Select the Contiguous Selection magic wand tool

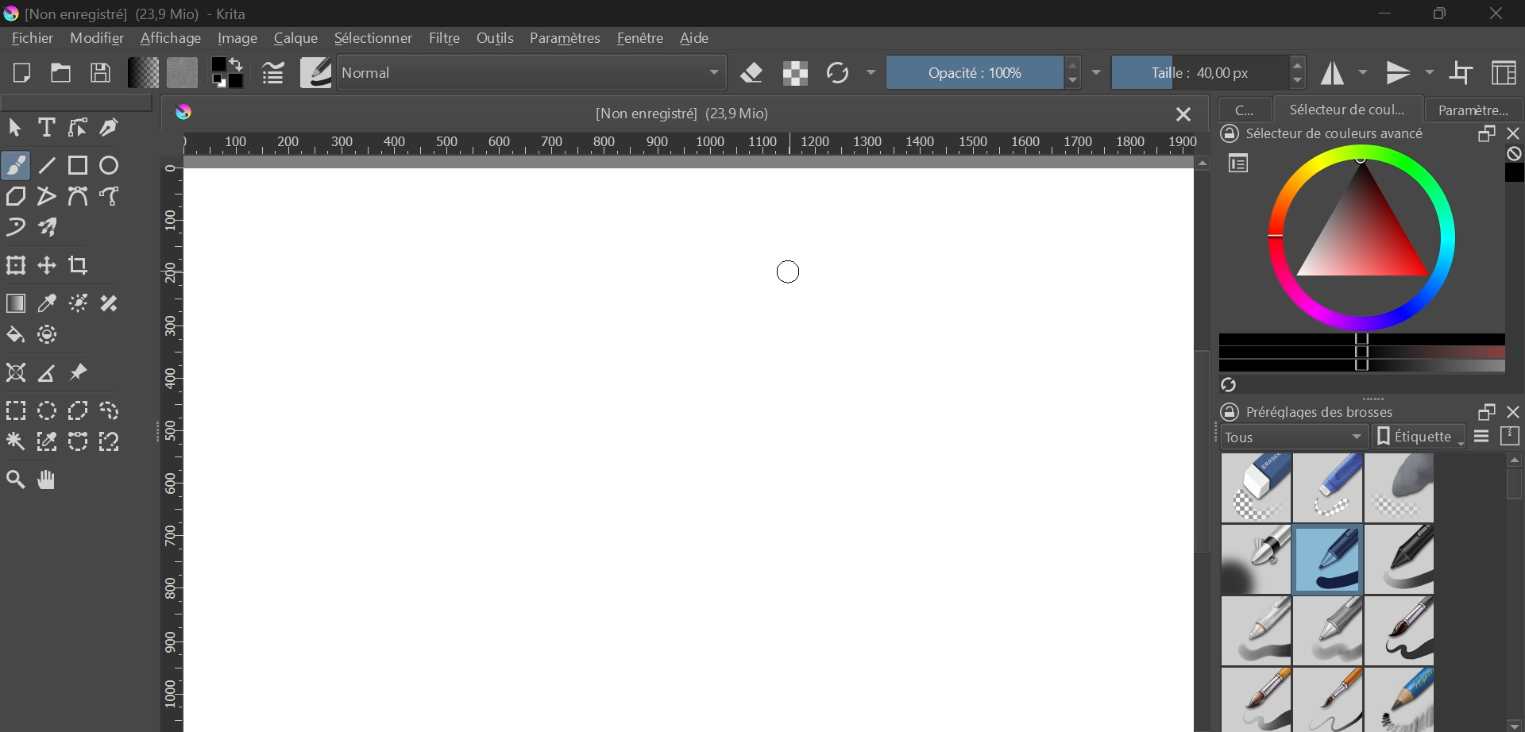point(16,441)
